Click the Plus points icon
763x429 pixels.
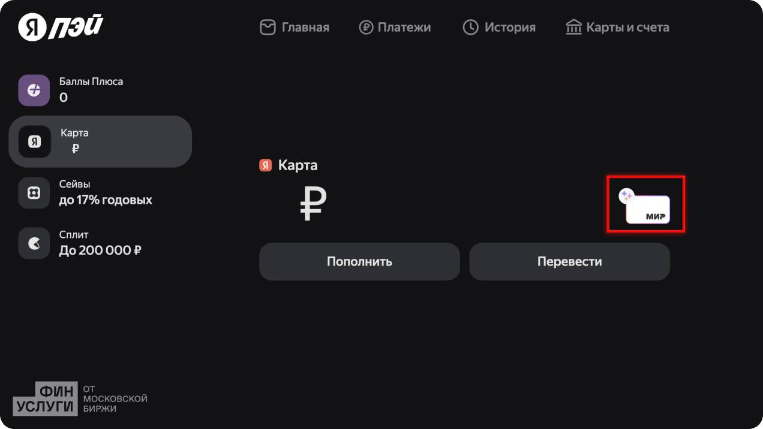(34, 90)
